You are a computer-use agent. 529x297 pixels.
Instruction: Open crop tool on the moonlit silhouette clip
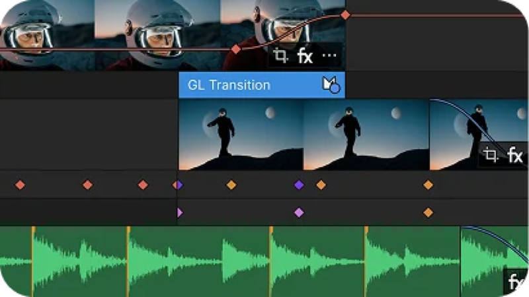pos(491,155)
